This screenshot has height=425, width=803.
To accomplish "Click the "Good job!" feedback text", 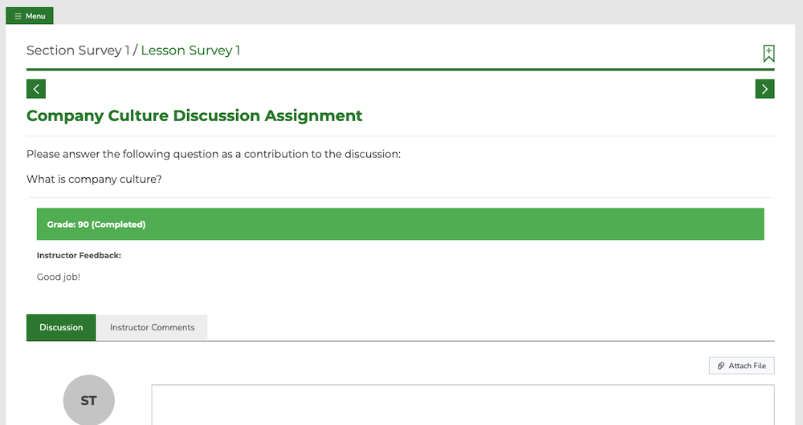I will pyautogui.click(x=59, y=277).
